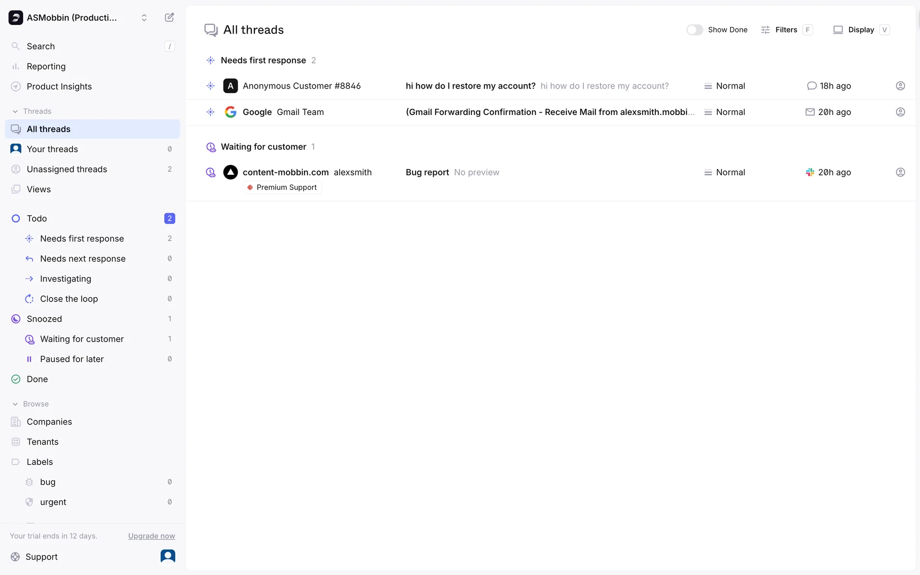
Task: Toggle the Show Done switch
Action: (x=694, y=30)
